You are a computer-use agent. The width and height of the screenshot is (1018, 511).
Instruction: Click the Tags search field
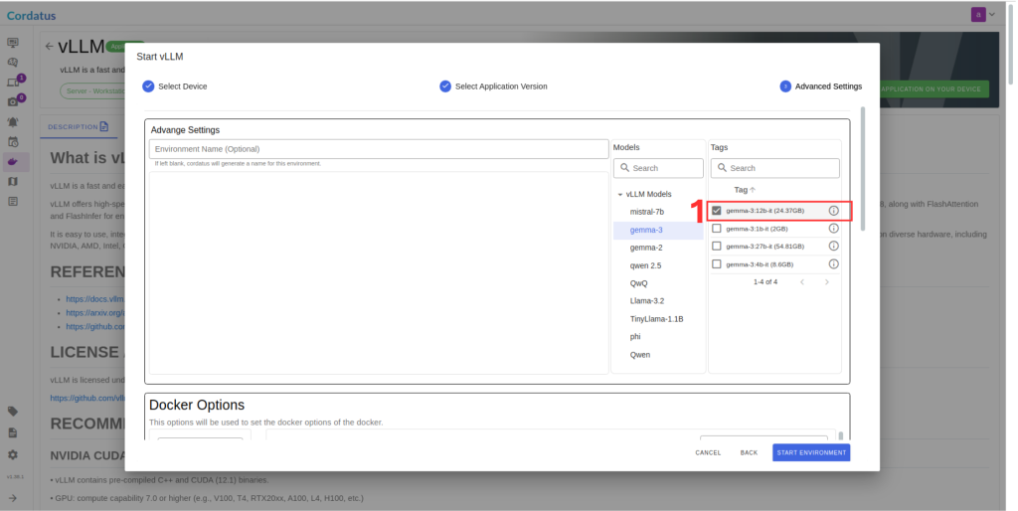[x=774, y=168]
